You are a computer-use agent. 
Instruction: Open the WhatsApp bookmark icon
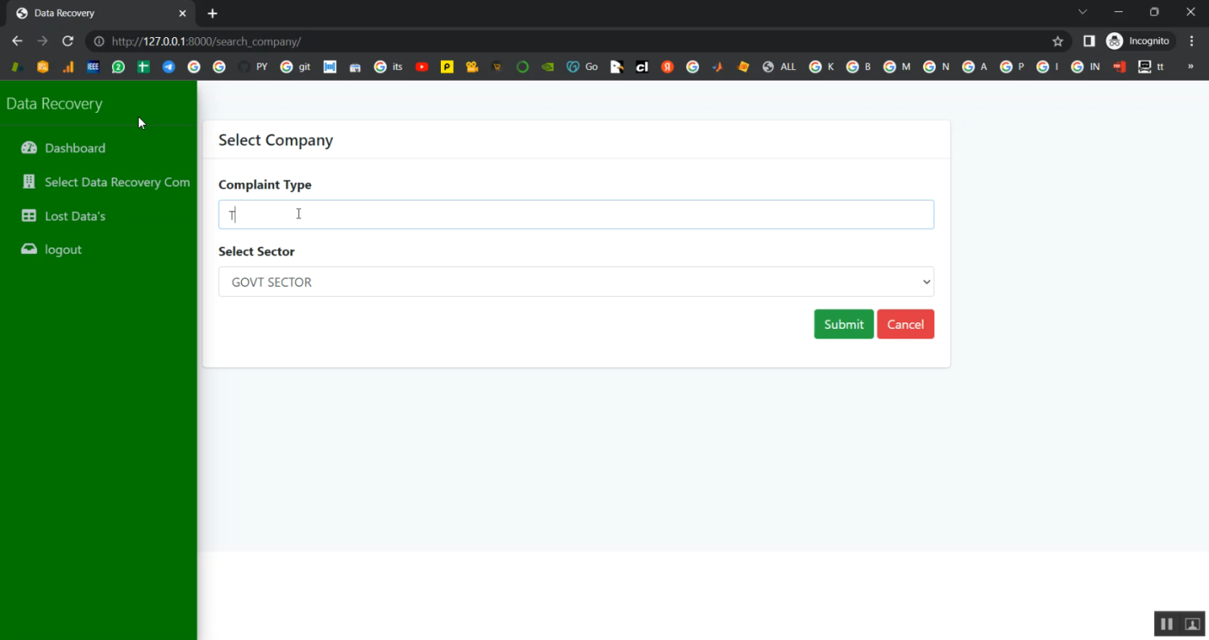click(118, 67)
